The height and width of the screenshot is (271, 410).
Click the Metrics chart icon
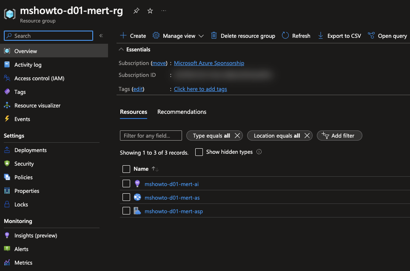click(7, 263)
